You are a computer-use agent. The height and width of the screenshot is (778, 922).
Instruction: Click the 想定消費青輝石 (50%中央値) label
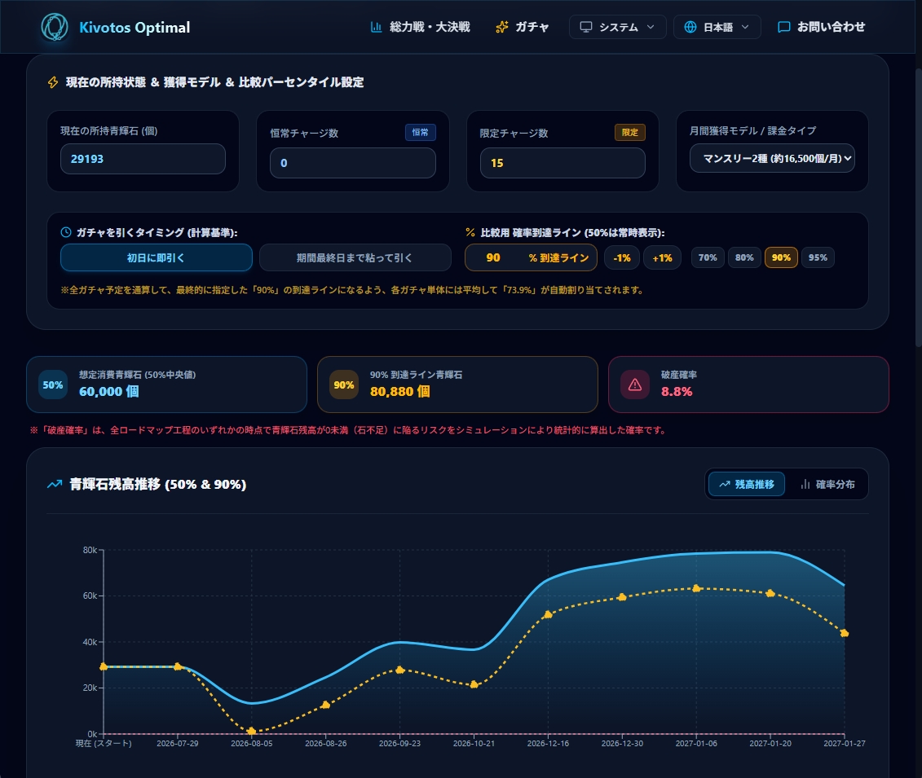[138, 374]
